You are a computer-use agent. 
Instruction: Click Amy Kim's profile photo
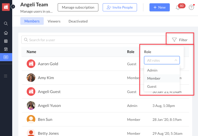(31, 78)
